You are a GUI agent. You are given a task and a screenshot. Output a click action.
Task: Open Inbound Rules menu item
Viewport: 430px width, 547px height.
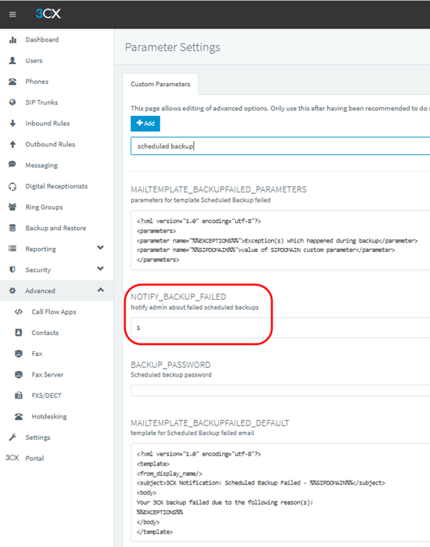tap(48, 124)
